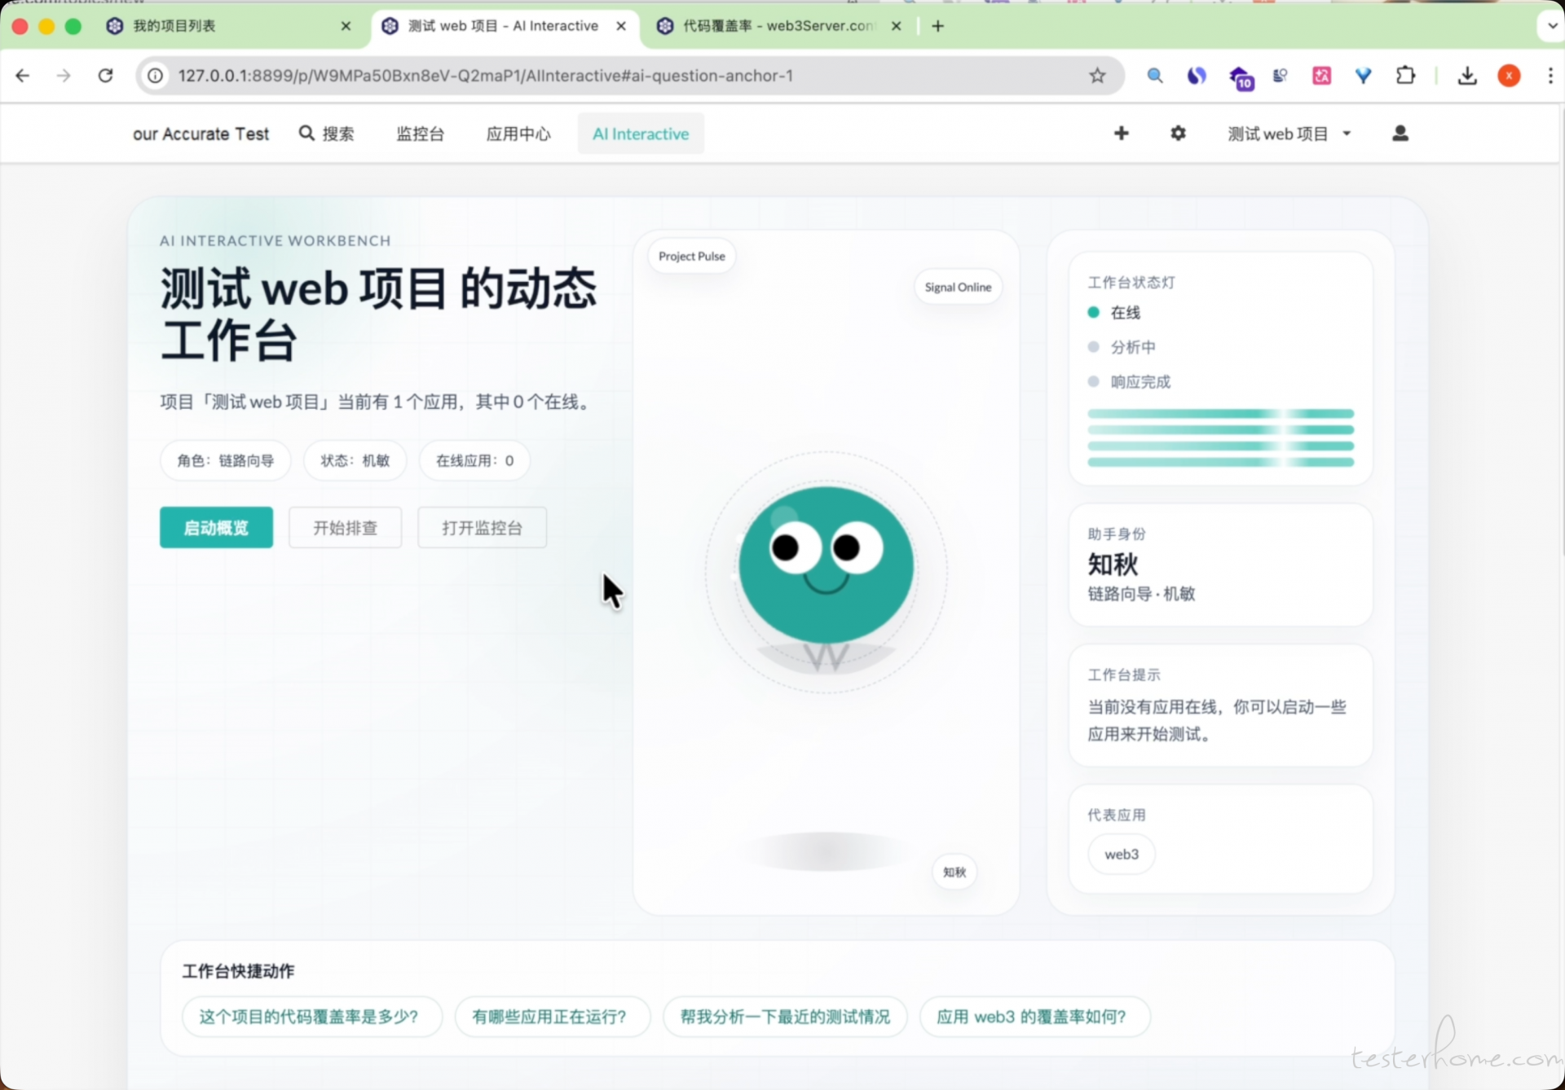Open settings gear icon in navbar
Screen dimensions: 1565x1090
coord(1178,134)
